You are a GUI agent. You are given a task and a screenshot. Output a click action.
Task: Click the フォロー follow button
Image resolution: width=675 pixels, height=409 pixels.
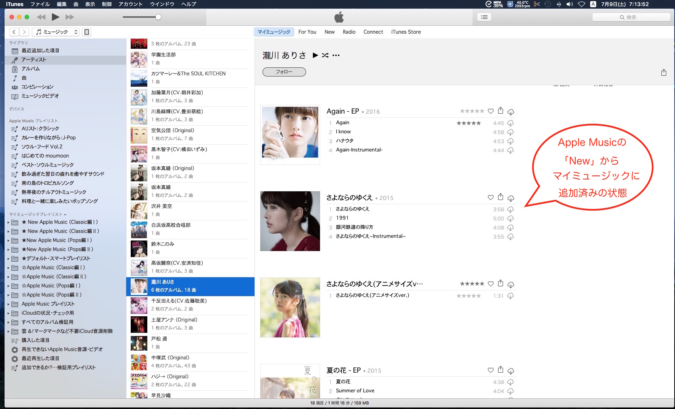284,72
